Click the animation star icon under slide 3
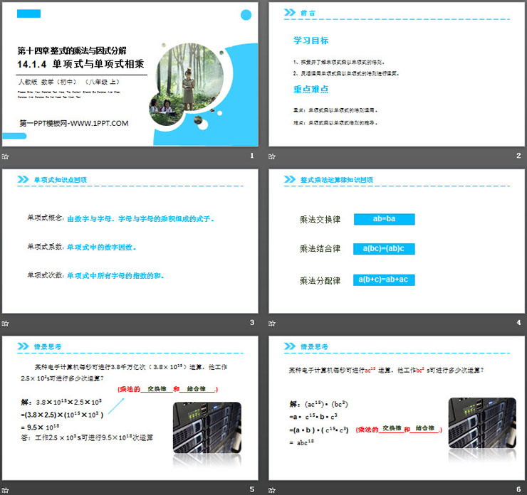Screen dimensions: 527x495 coord(6,323)
